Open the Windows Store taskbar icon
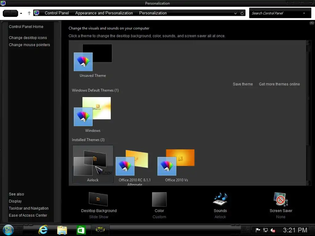315x236 pixels. (x=81, y=230)
